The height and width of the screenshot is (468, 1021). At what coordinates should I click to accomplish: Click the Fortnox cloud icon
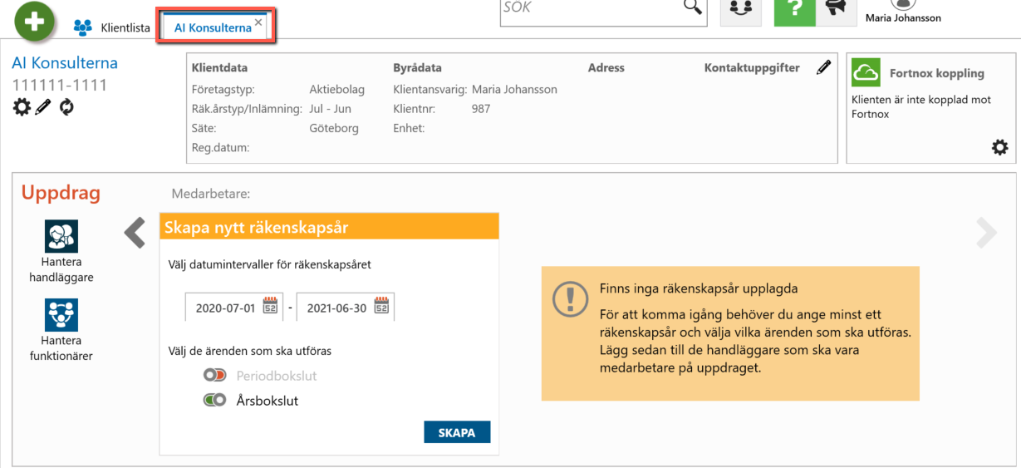pyautogui.click(x=866, y=73)
